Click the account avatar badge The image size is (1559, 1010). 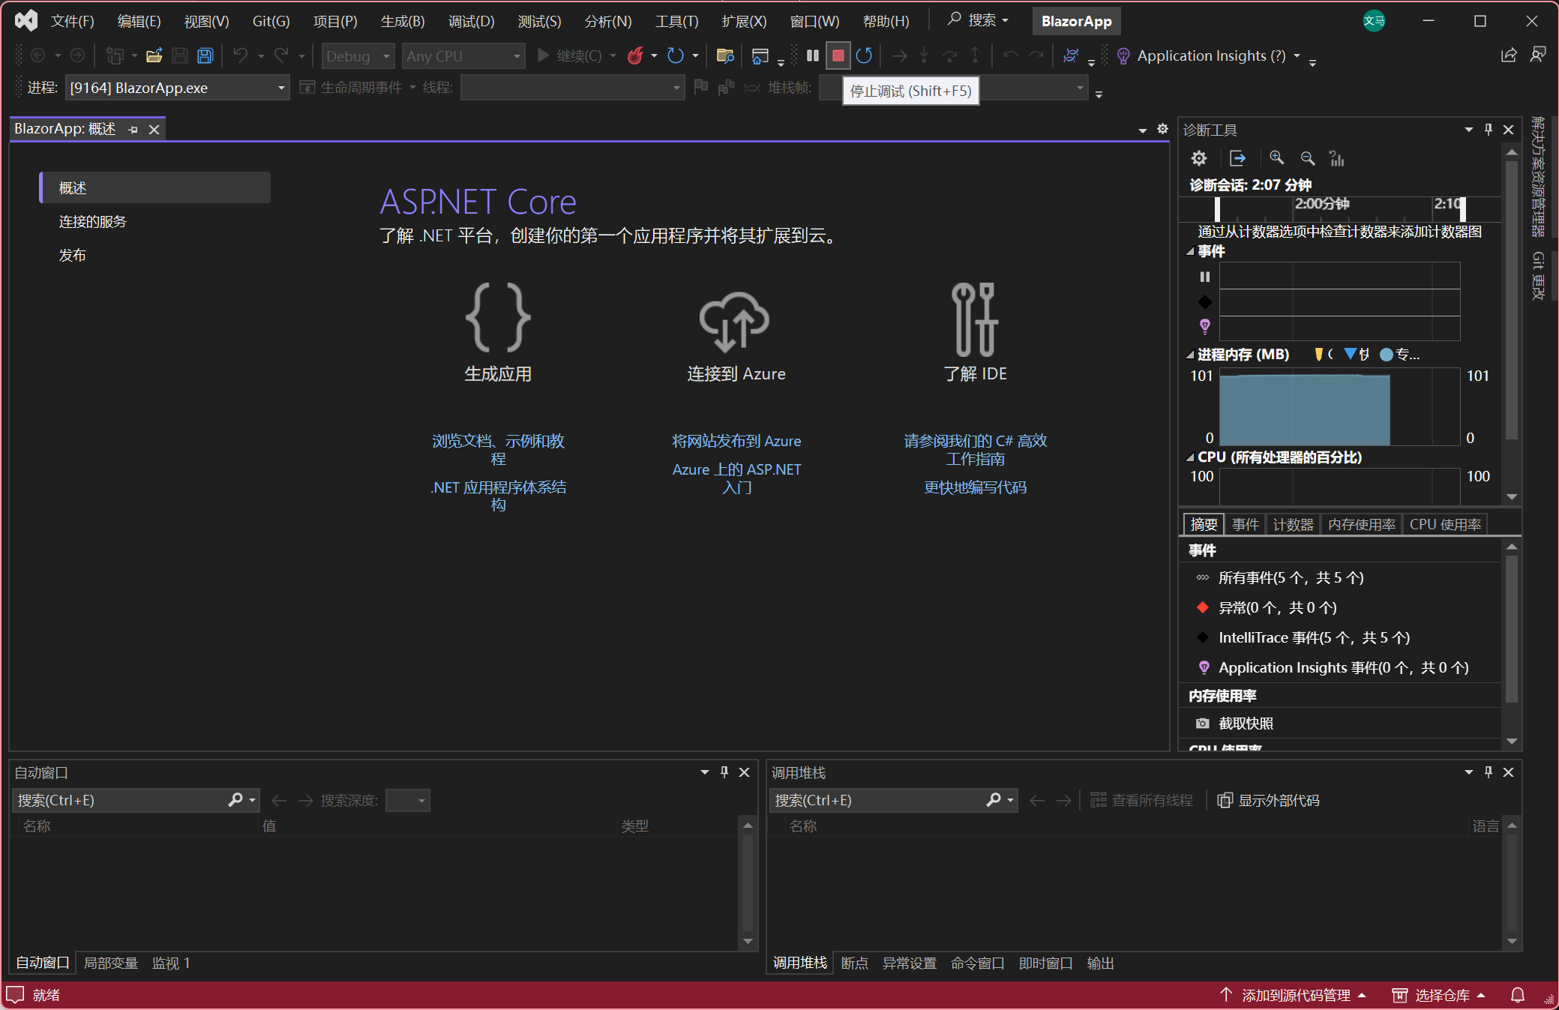1374,21
